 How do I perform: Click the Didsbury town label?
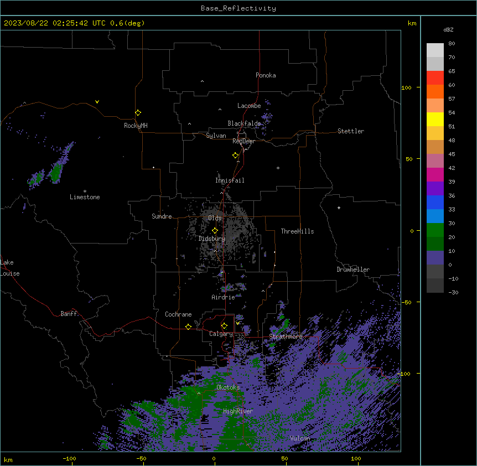coord(212,239)
